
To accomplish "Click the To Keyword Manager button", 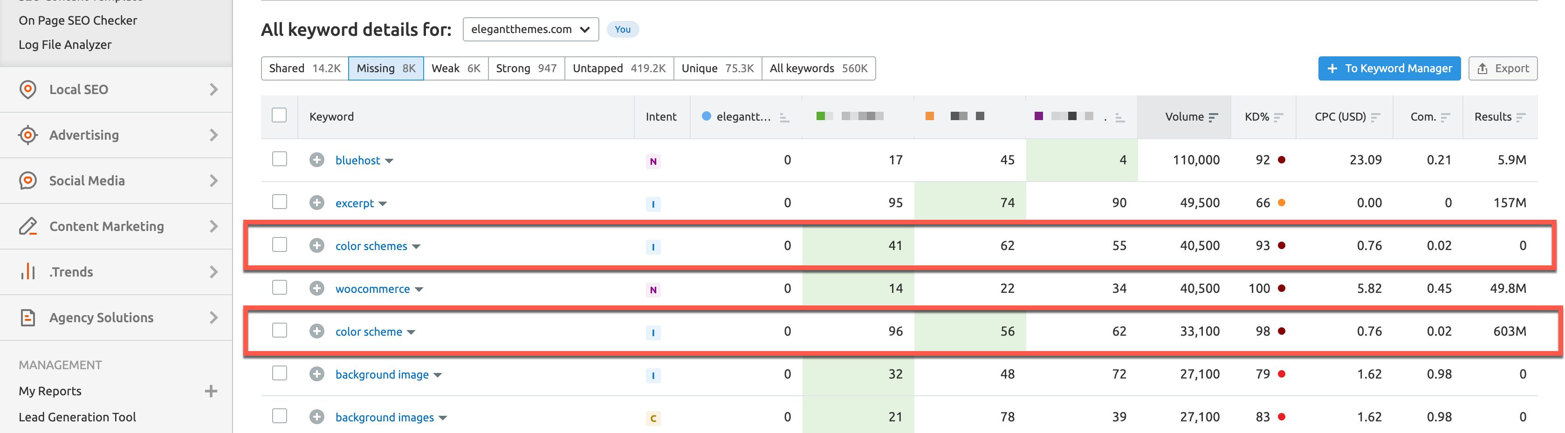I will (1389, 68).
